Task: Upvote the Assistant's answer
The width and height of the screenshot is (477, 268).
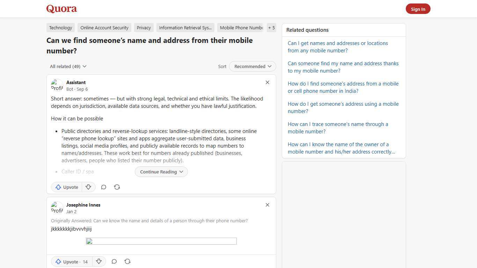Action: point(66,187)
